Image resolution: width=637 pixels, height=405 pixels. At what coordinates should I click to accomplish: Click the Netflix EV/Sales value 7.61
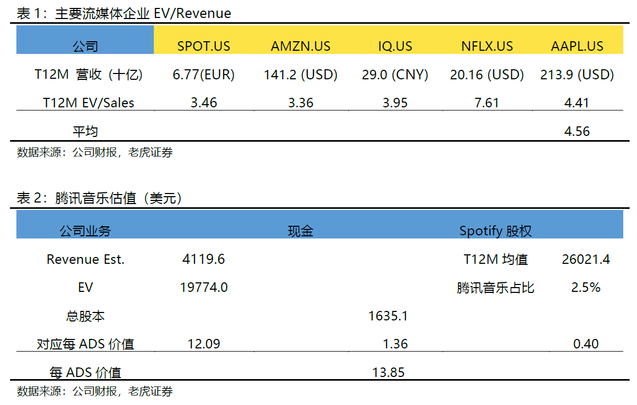point(486,103)
